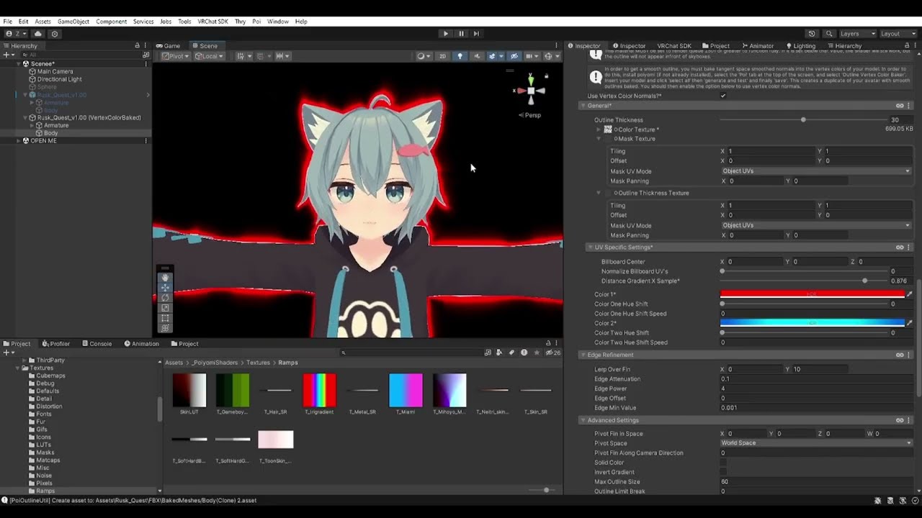Click the Color 2 blue gradient swatch
This screenshot has height=518, width=922.
tap(813, 323)
